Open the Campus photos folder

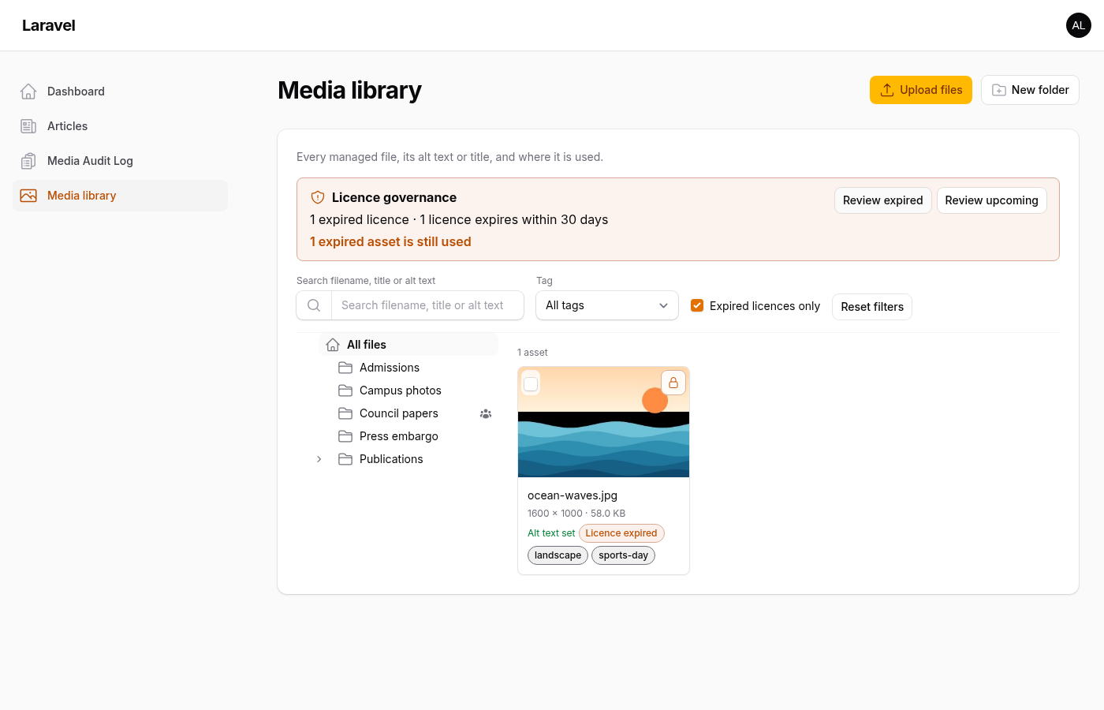tap(401, 390)
